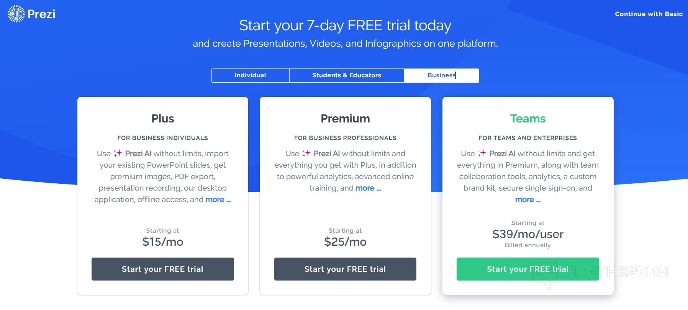
Task: Expand "more ..." in the Premium plan description
Action: click(x=368, y=188)
